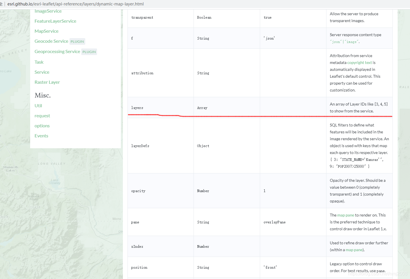Open the Service sidebar entry
This screenshot has width=410, height=279.
(42, 72)
